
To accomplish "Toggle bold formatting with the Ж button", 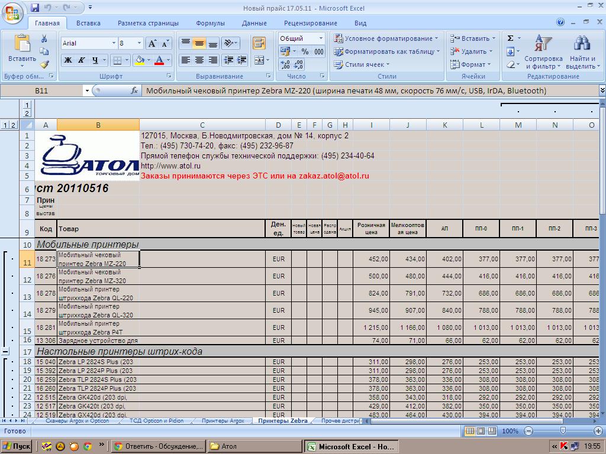I will [x=68, y=60].
